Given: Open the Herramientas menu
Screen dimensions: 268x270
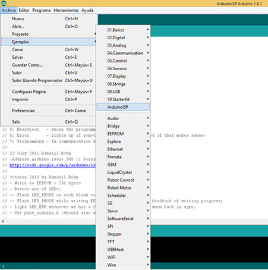Looking at the screenshot, I should (66, 10).
